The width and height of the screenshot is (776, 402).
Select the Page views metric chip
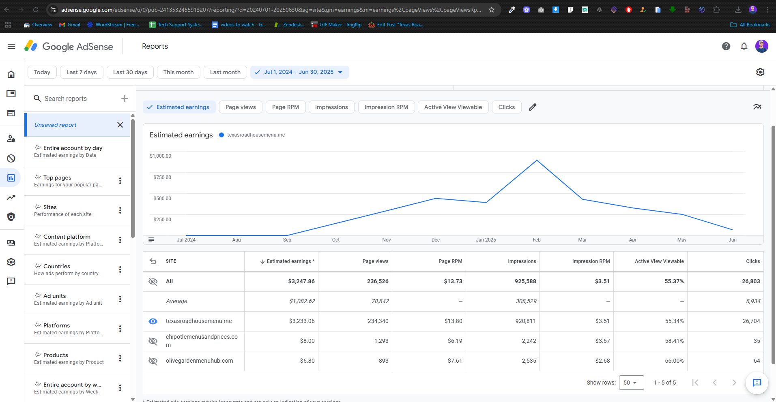[x=241, y=107]
